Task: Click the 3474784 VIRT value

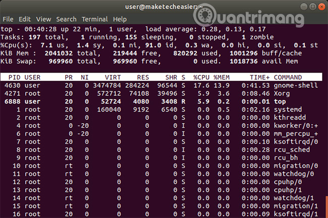Action: pos(107,85)
